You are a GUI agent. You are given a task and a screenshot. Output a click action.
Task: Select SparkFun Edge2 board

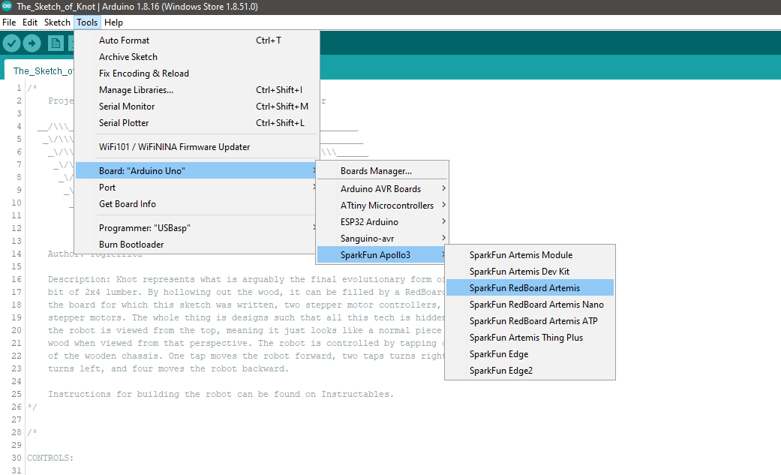click(x=530, y=371)
